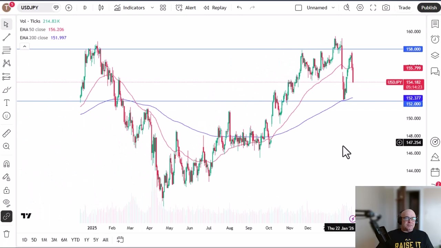This screenshot has height=248, width=441.
Task: Open the Indicators dialog
Action: click(130, 8)
